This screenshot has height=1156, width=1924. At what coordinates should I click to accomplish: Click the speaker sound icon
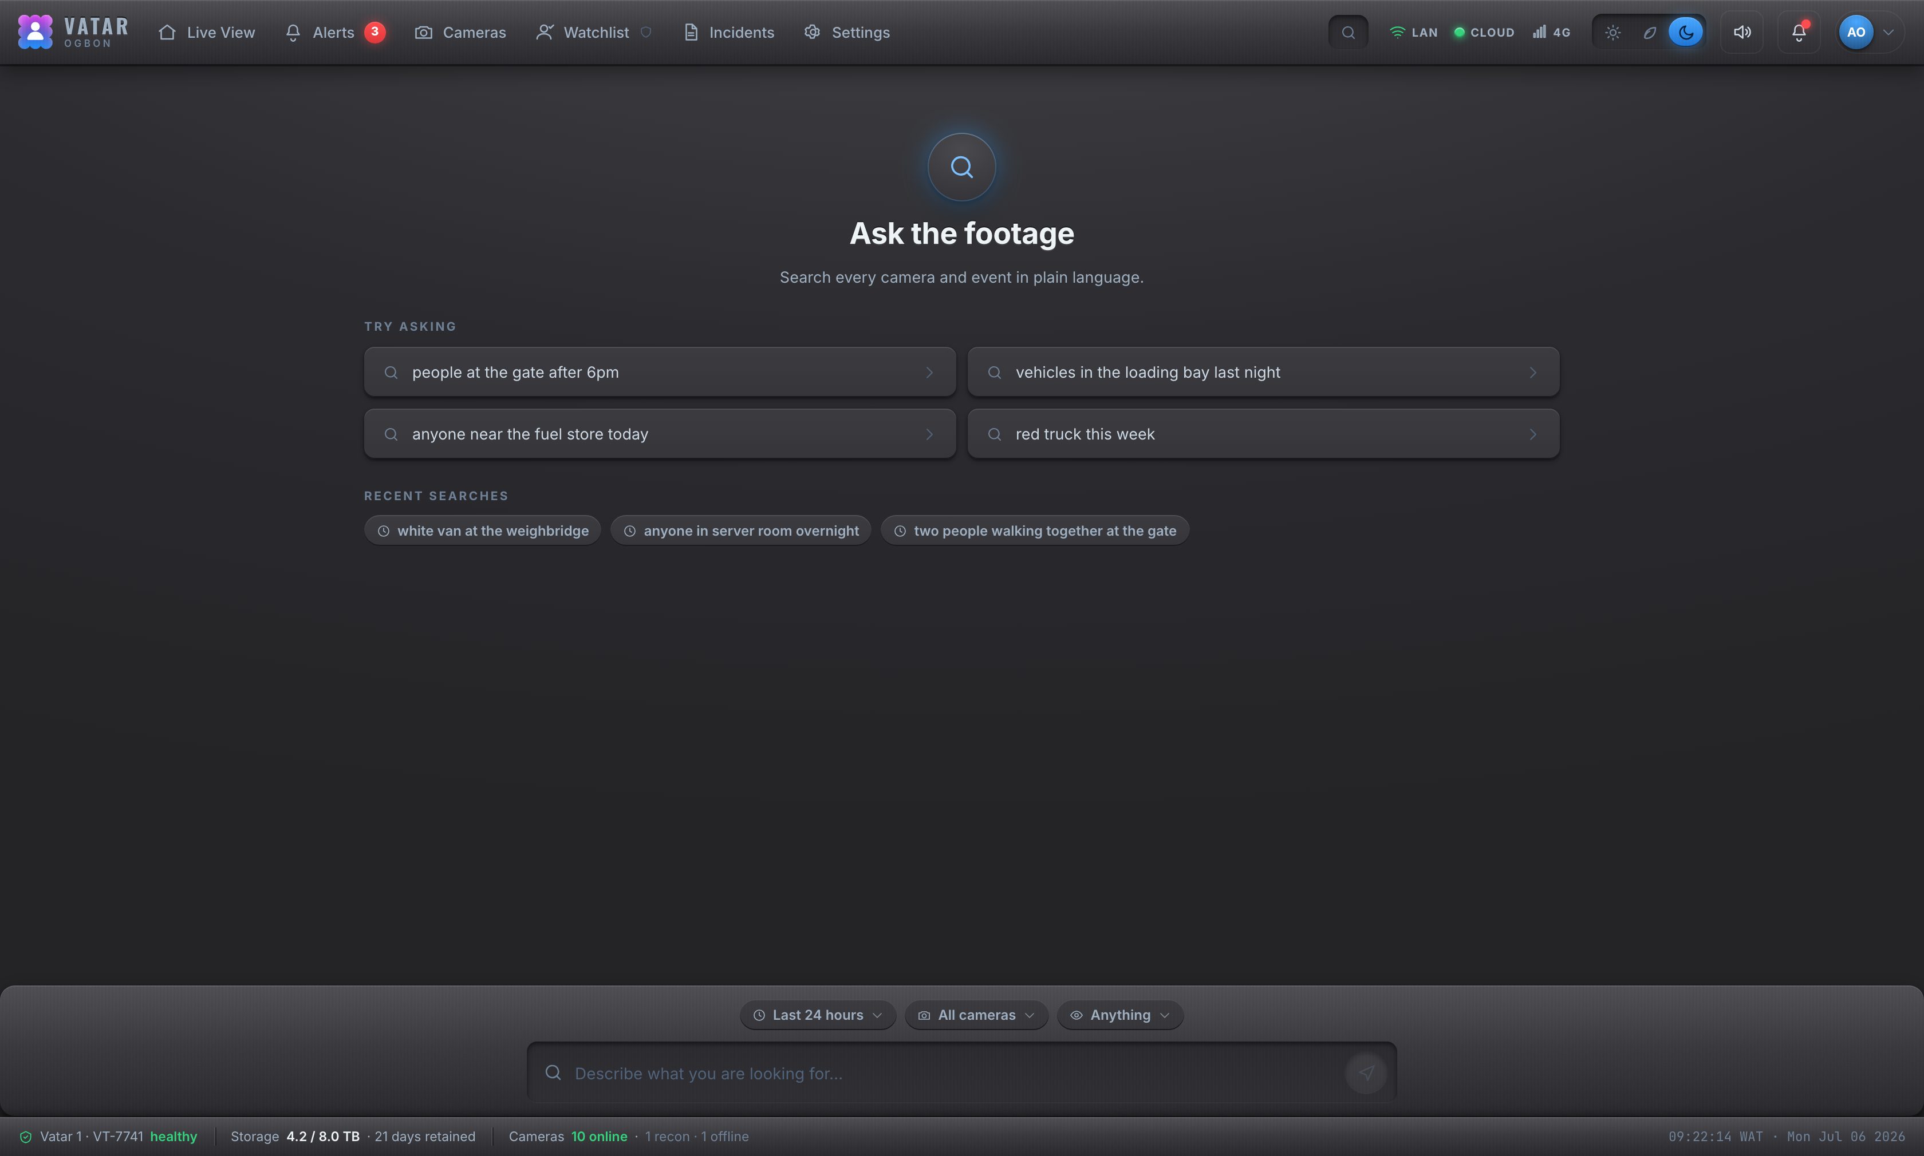point(1742,32)
